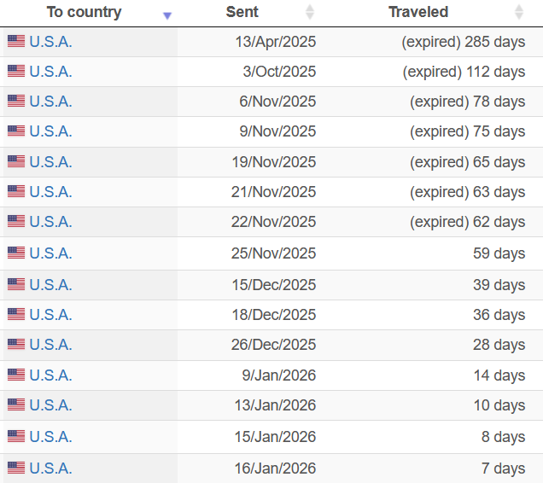
Task: Click the flag icon in the 22/Nov/2025 row
Action: (16, 221)
